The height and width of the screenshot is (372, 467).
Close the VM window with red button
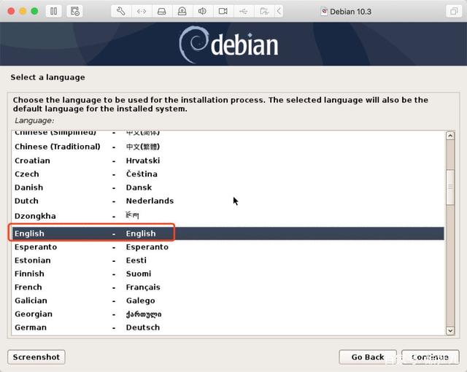[11, 12]
